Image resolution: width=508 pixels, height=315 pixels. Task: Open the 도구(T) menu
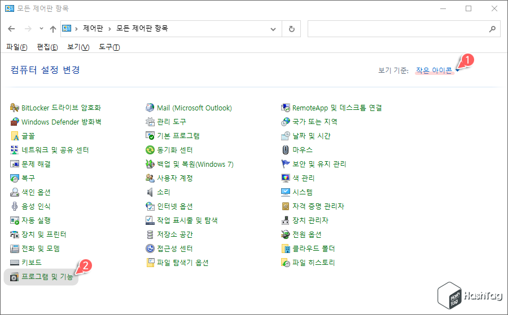pos(109,47)
